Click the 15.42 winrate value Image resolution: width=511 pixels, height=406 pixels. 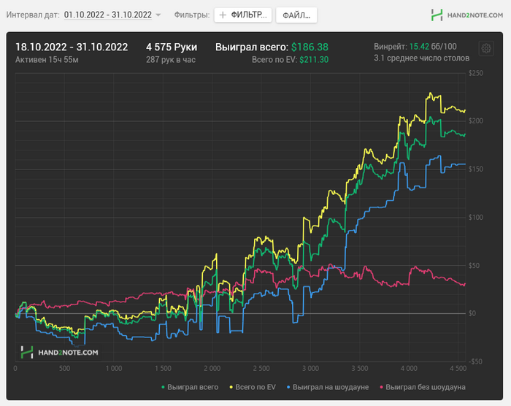click(x=419, y=47)
